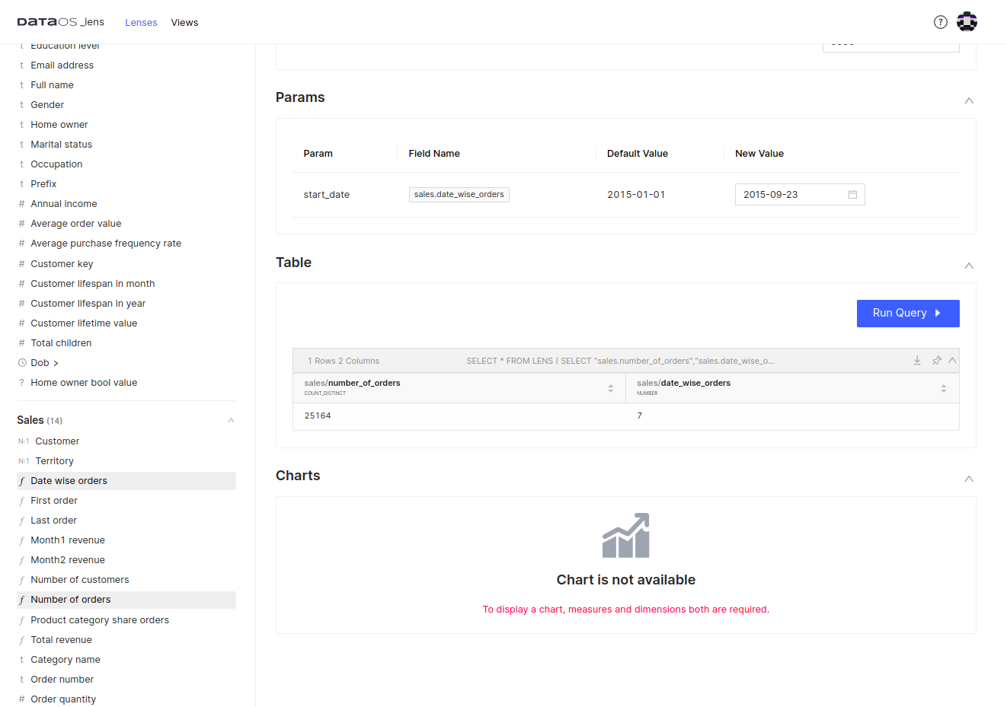Viewport: 1007px width, 707px height.
Task: Collapse the Sales field group
Action: 231,420
